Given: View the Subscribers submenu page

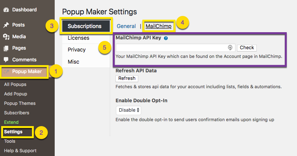Looking at the screenshot, I should point(16,113).
